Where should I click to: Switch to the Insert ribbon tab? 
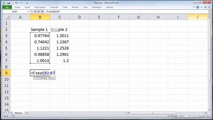tap(27, 7)
